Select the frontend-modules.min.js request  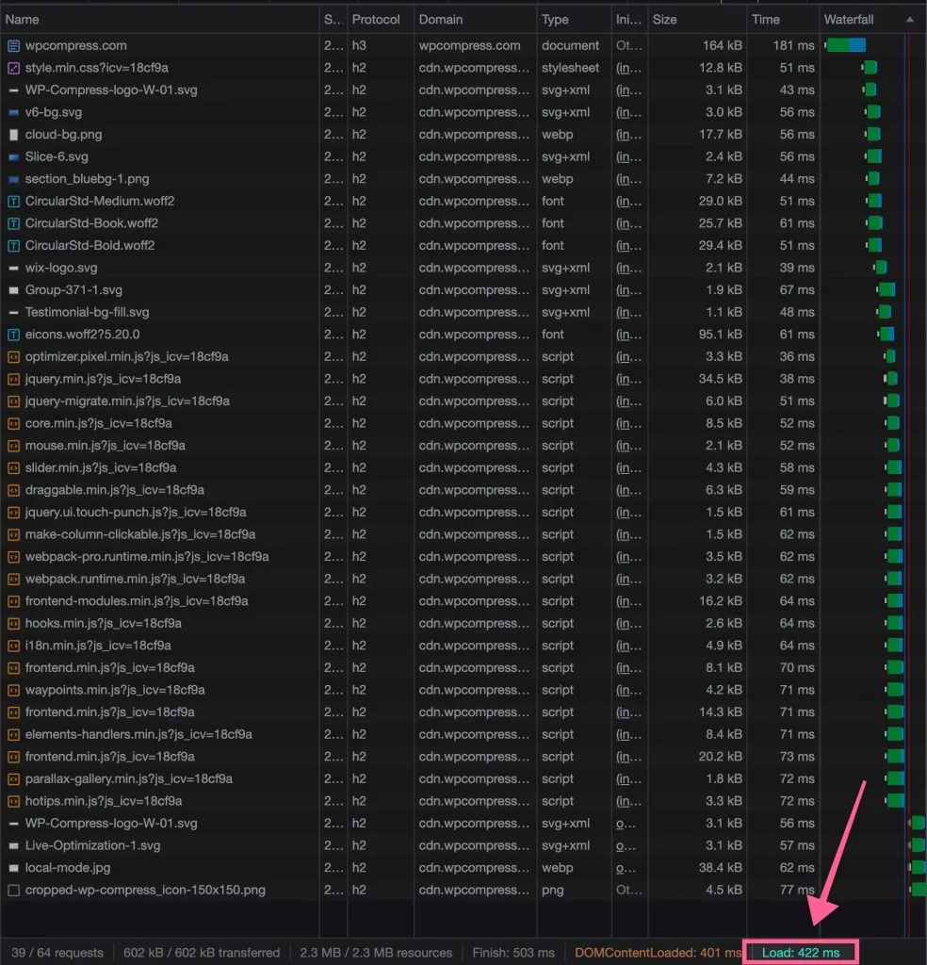(x=137, y=601)
